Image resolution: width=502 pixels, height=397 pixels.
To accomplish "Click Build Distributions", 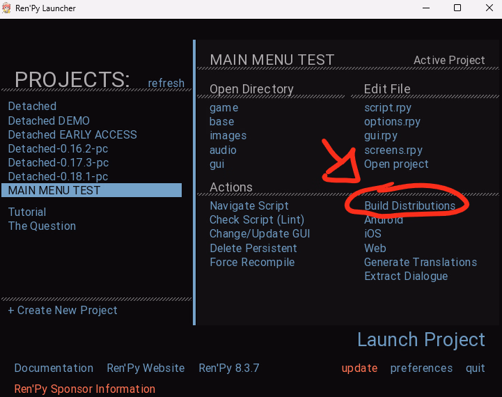I will [x=409, y=206].
